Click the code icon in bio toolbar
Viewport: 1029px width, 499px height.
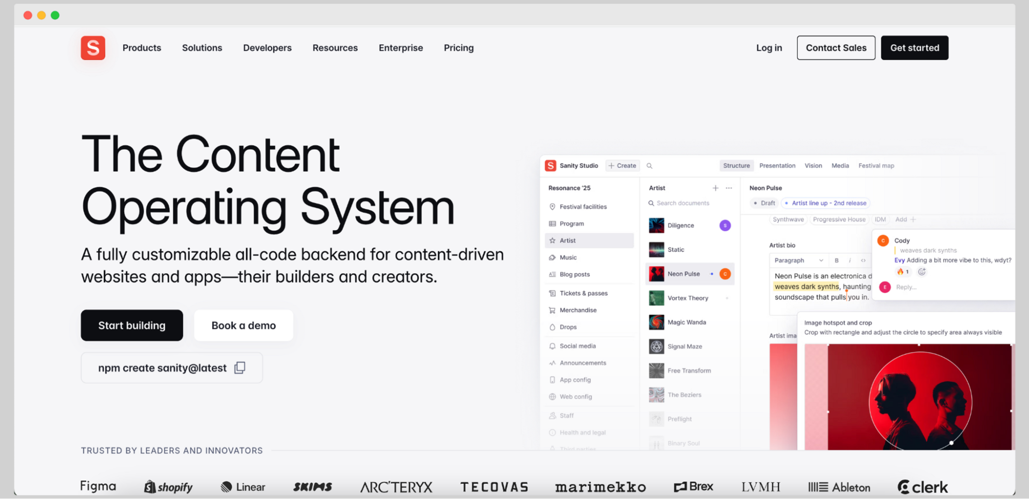pyautogui.click(x=863, y=261)
